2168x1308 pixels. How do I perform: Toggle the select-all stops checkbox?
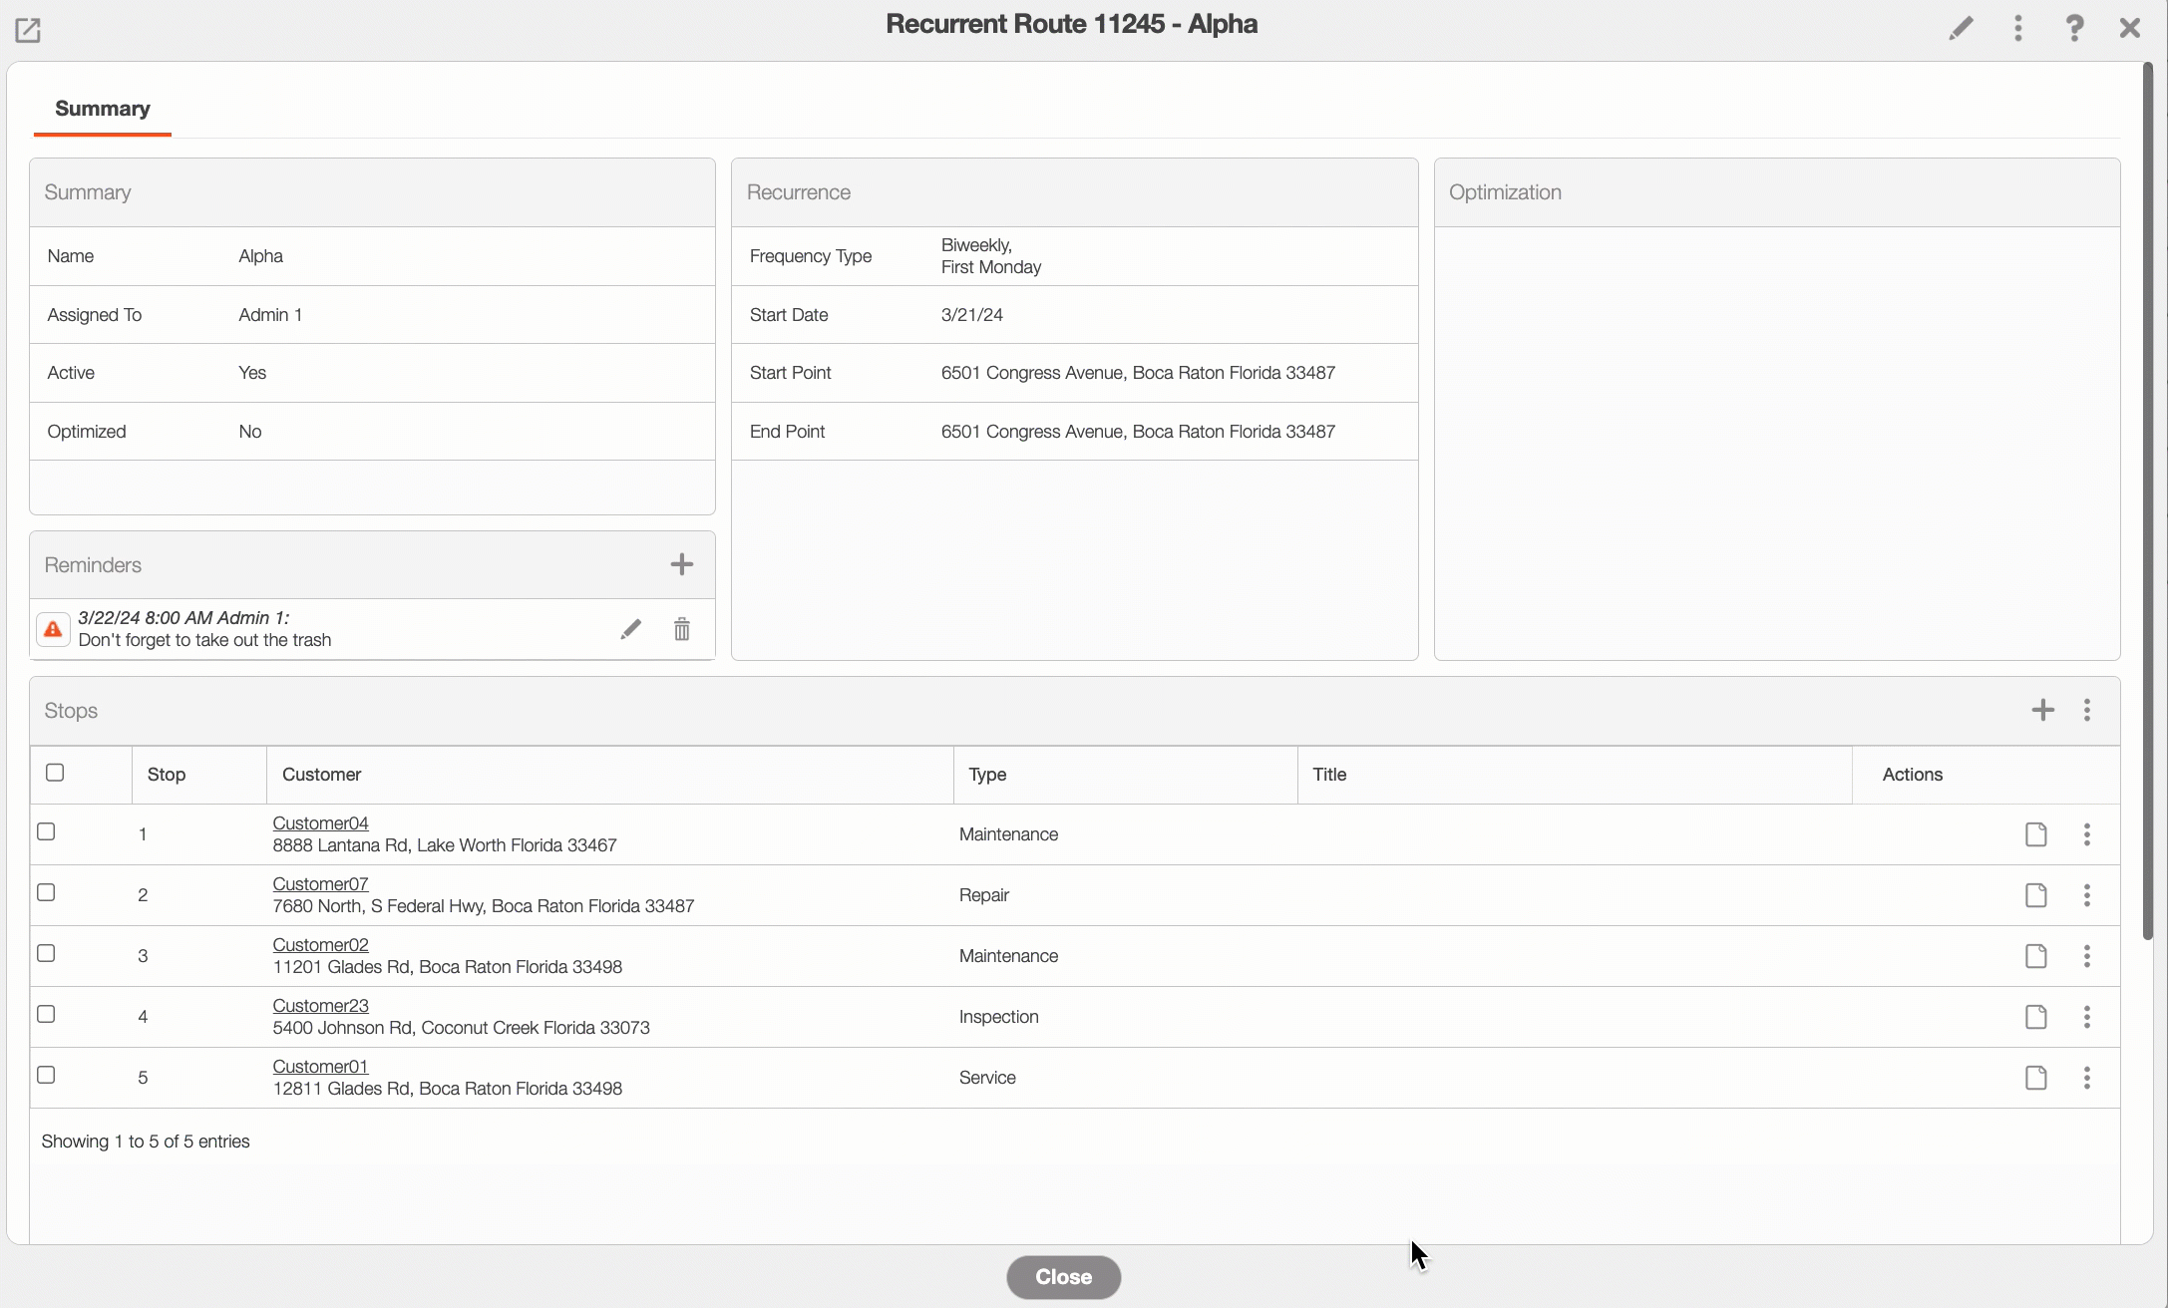click(x=55, y=773)
